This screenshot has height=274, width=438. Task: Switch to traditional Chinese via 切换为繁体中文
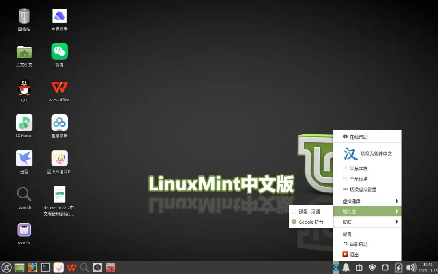(367, 154)
